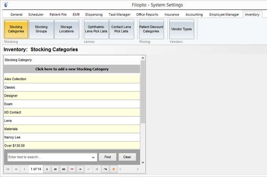Go to previous record in navigator
This screenshot has height=177, width=267.
pos(25,169)
